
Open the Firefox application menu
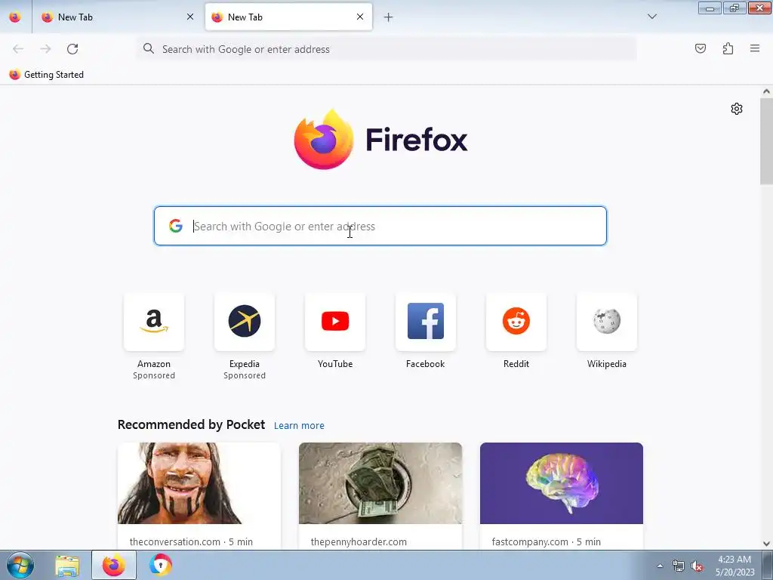pyautogui.click(x=755, y=48)
